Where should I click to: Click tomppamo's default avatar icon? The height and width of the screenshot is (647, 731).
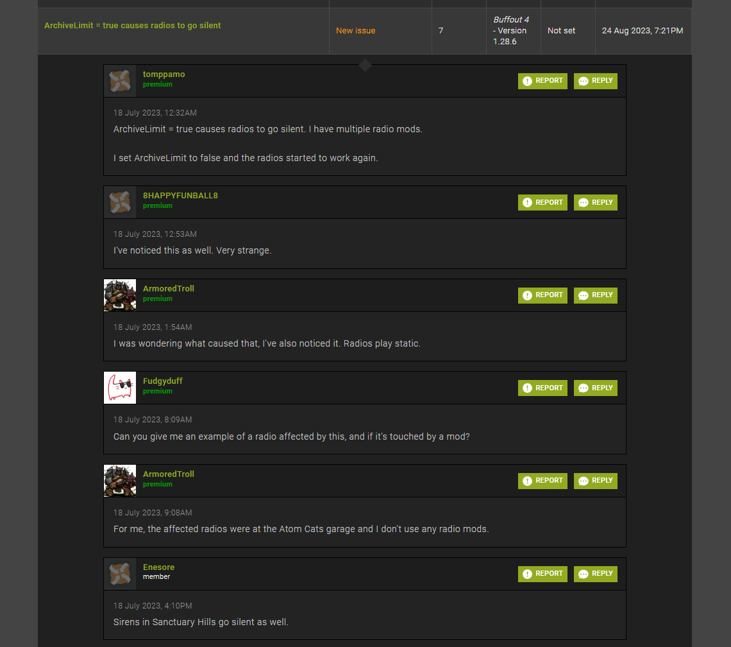click(x=120, y=81)
